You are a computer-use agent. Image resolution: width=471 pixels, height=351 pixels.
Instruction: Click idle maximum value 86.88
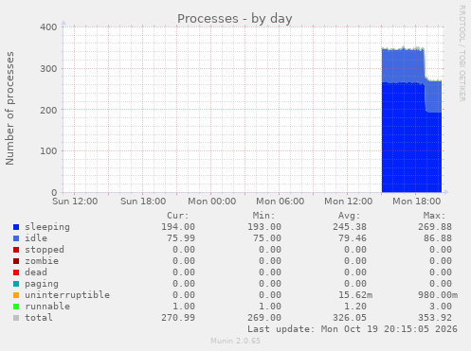point(438,238)
